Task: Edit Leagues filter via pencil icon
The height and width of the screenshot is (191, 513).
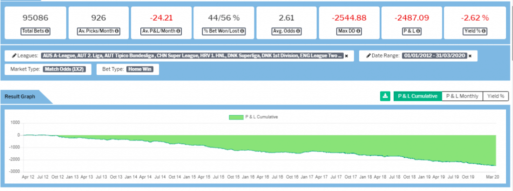Action: click(14, 56)
